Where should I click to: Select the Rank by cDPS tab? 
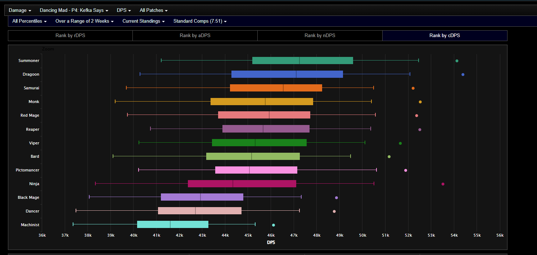pyautogui.click(x=445, y=36)
